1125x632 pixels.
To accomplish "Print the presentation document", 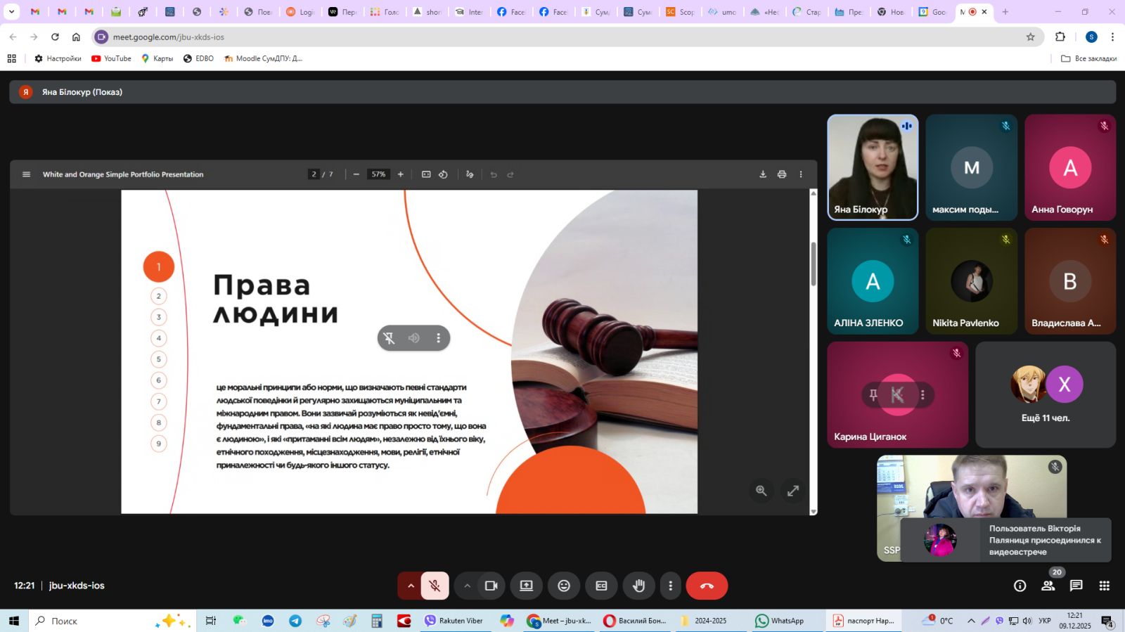I will tap(782, 174).
